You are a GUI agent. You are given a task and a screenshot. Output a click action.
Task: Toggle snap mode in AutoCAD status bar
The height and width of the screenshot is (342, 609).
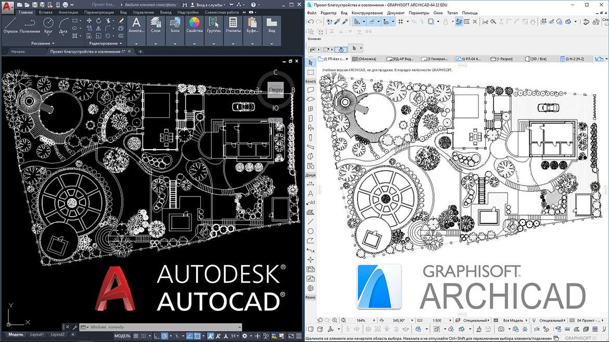(x=144, y=336)
